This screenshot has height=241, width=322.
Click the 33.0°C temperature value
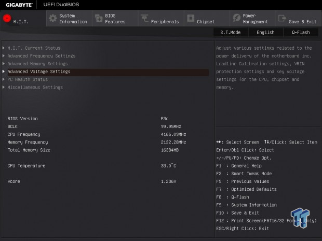pyautogui.click(x=168, y=165)
